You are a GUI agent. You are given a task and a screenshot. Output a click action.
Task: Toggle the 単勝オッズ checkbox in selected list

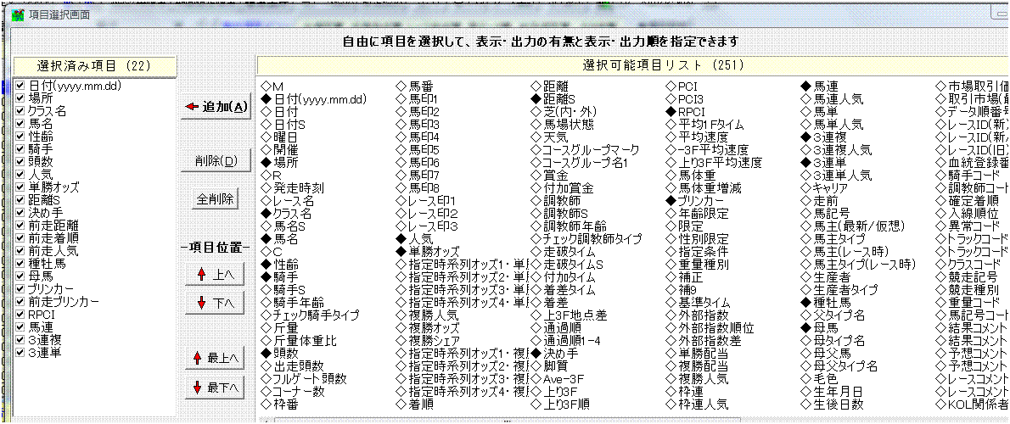pyautogui.click(x=20, y=187)
